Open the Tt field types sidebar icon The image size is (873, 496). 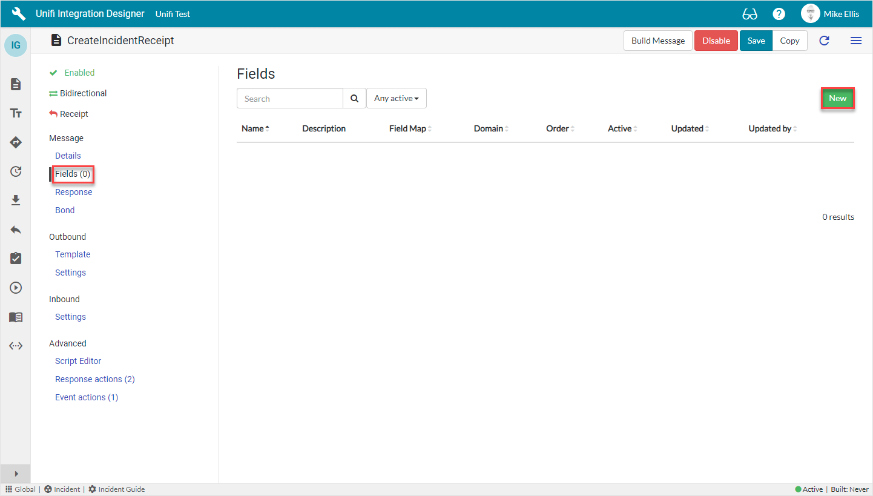pyautogui.click(x=15, y=113)
